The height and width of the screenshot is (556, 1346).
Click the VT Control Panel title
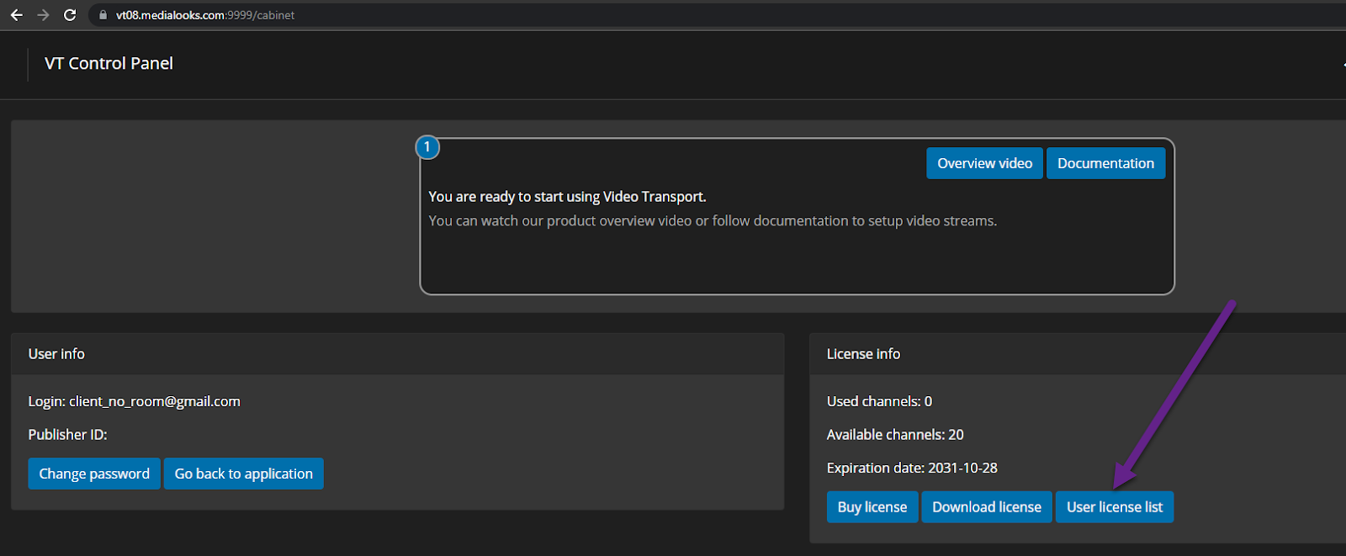click(x=109, y=64)
